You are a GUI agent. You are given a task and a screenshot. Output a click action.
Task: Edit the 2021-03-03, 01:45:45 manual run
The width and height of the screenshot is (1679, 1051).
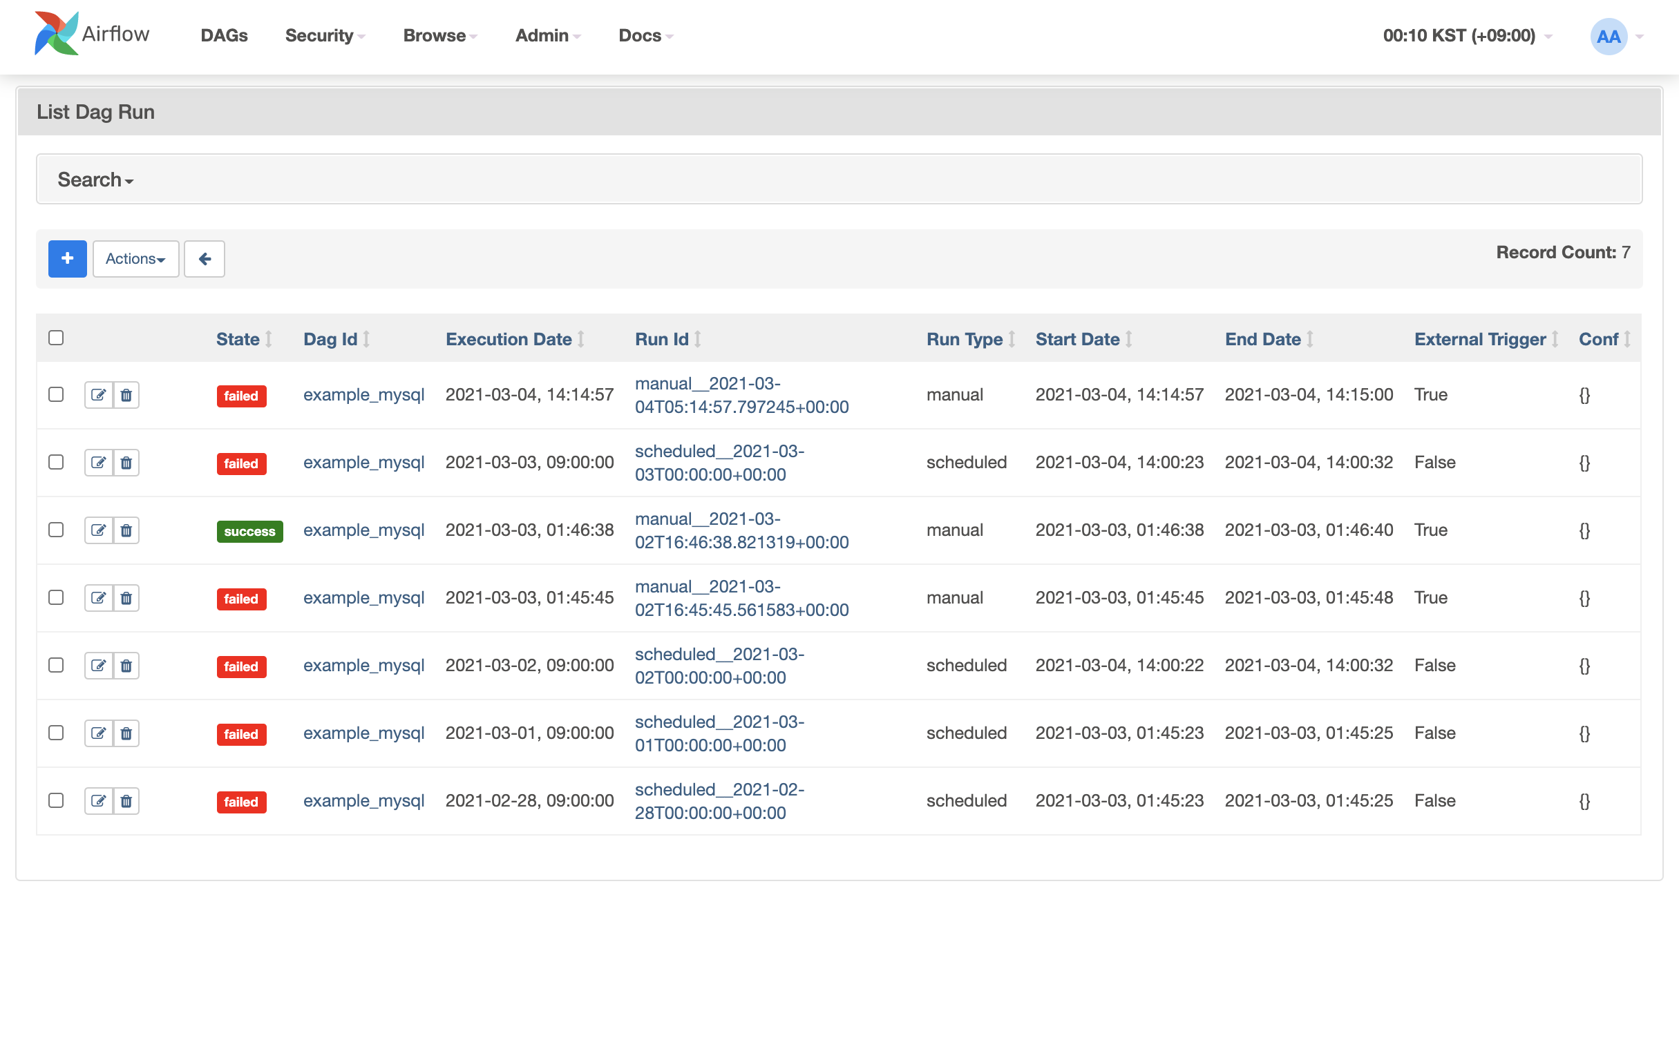coord(98,598)
